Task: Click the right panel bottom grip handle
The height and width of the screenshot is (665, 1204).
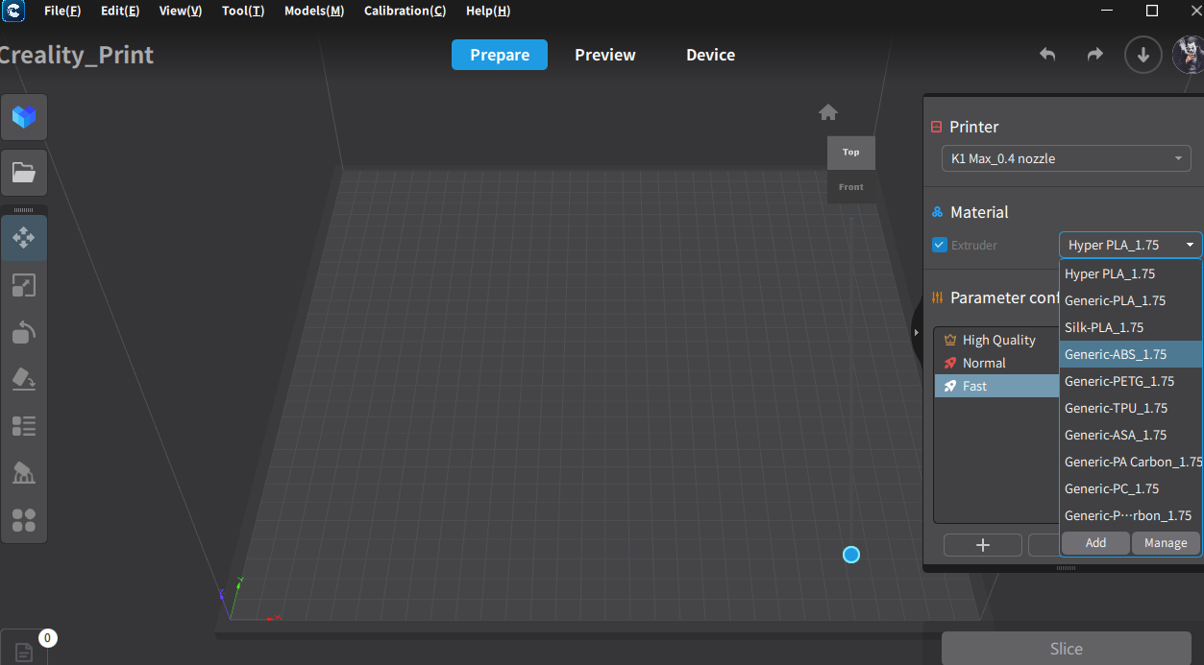Action: click(1066, 568)
